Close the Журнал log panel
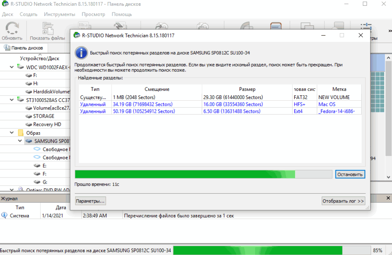The height and width of the screenshot is (255, 392). pos(388,198)
